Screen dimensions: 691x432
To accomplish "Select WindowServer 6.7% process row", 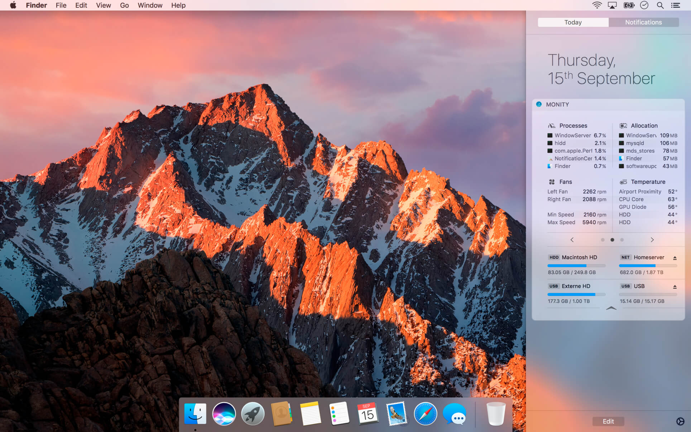I will pos(577,135).
